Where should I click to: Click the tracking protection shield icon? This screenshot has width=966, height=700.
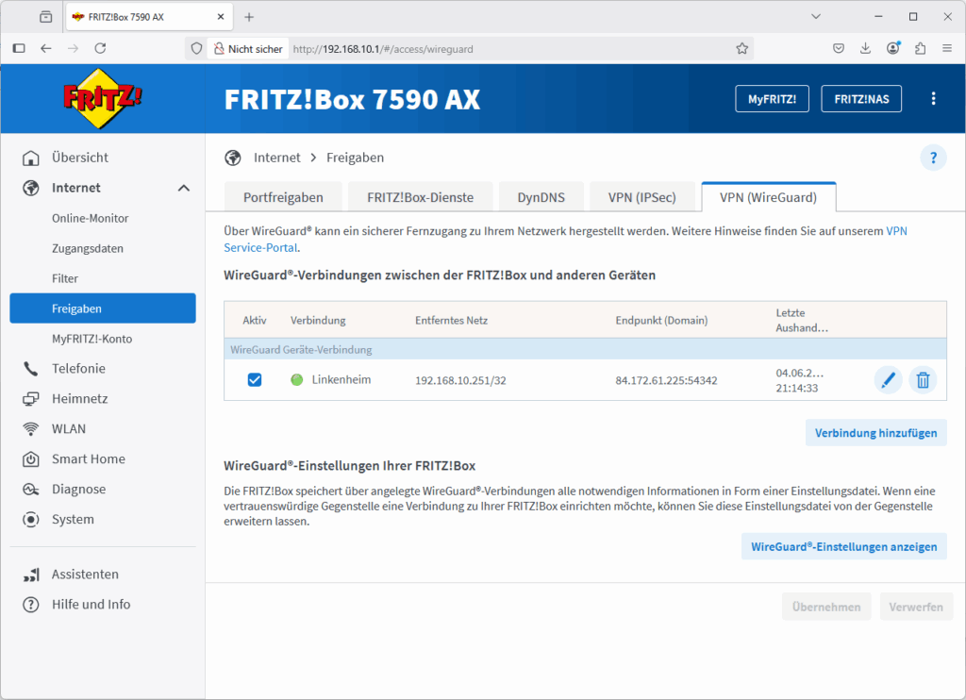click(x=196, y=49)
